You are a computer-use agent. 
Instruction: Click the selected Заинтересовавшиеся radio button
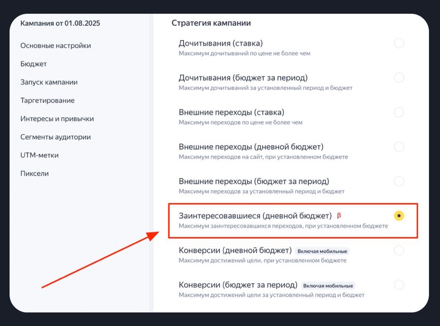point(399,216)
